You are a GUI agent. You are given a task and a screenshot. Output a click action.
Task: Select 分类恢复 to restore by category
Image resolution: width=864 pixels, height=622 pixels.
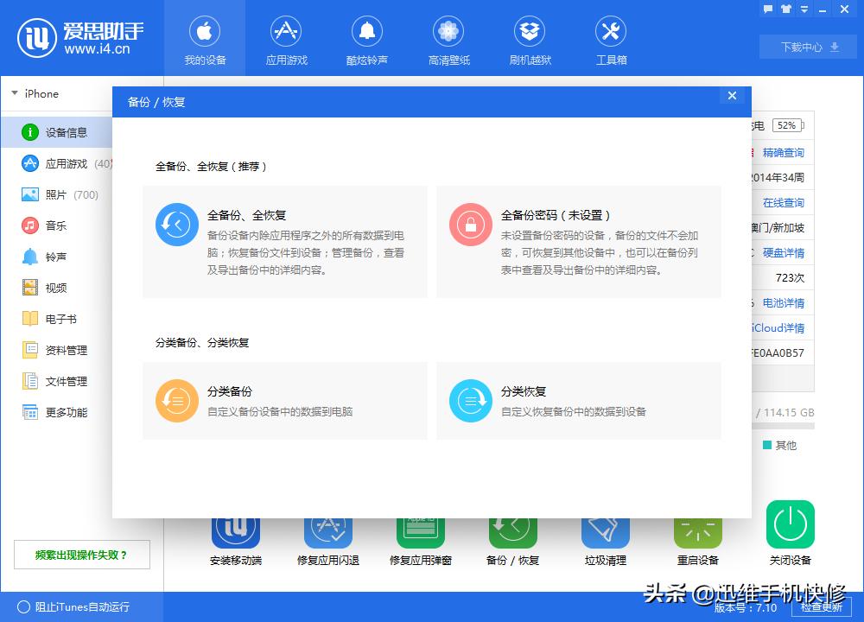[579, 401]
